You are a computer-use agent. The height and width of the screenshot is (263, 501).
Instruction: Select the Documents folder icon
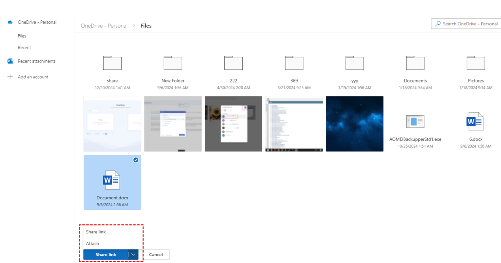click(x=415, y=63)
